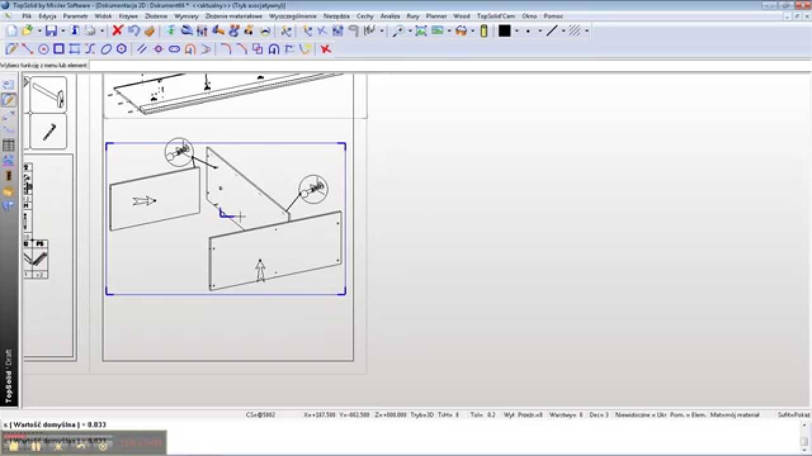Click the Open file folder icon
The height and width of the screenshot is (456, 812).
(27, 30)
